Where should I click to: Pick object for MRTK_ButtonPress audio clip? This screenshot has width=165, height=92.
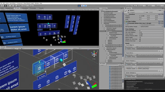[162, 69]
